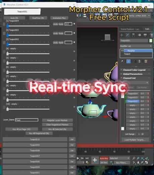Open the green object color swatch
The height and width of the screenshot is (175, 154).
[x=151, y=41]
